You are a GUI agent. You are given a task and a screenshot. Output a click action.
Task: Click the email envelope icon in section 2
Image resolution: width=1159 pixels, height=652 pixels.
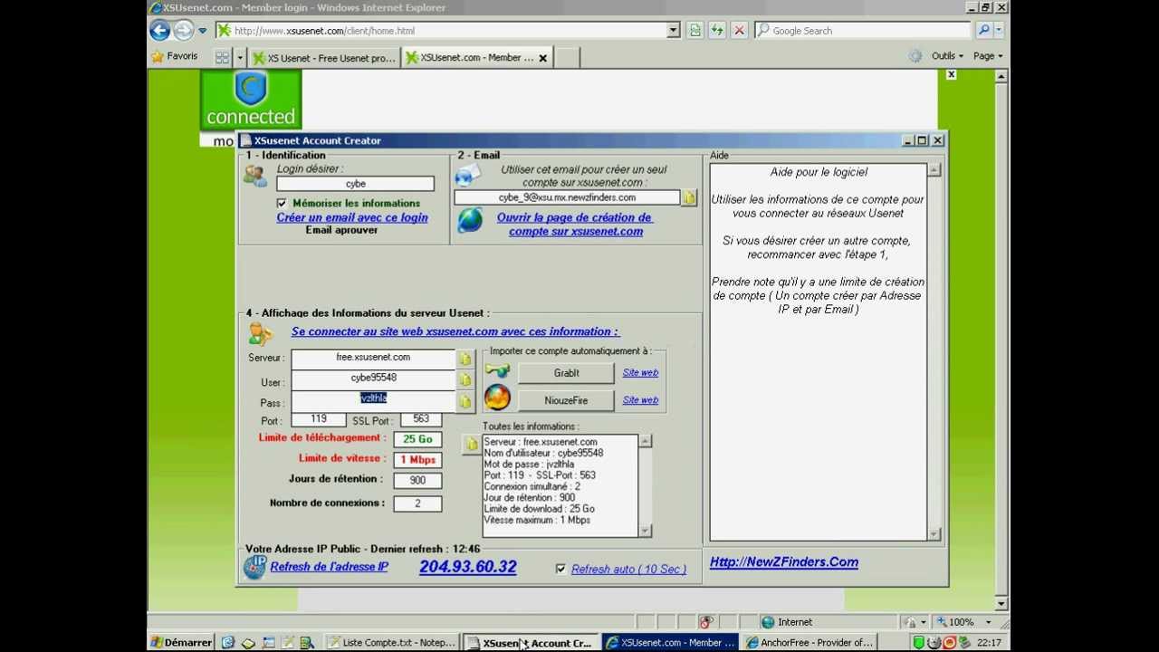coord(467,174)
